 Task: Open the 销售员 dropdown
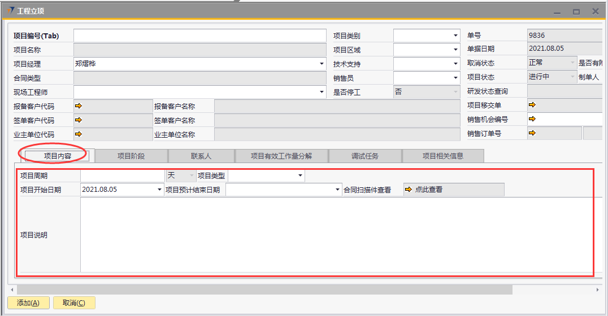[x=455, y=78]
